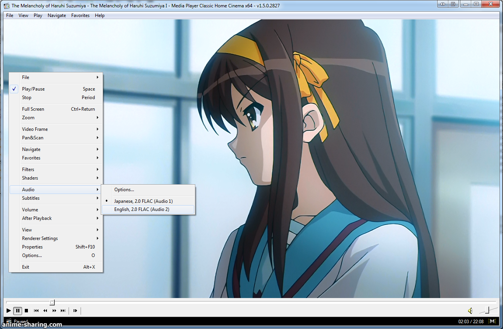Expand the Zoom submenu

(56, 118)
